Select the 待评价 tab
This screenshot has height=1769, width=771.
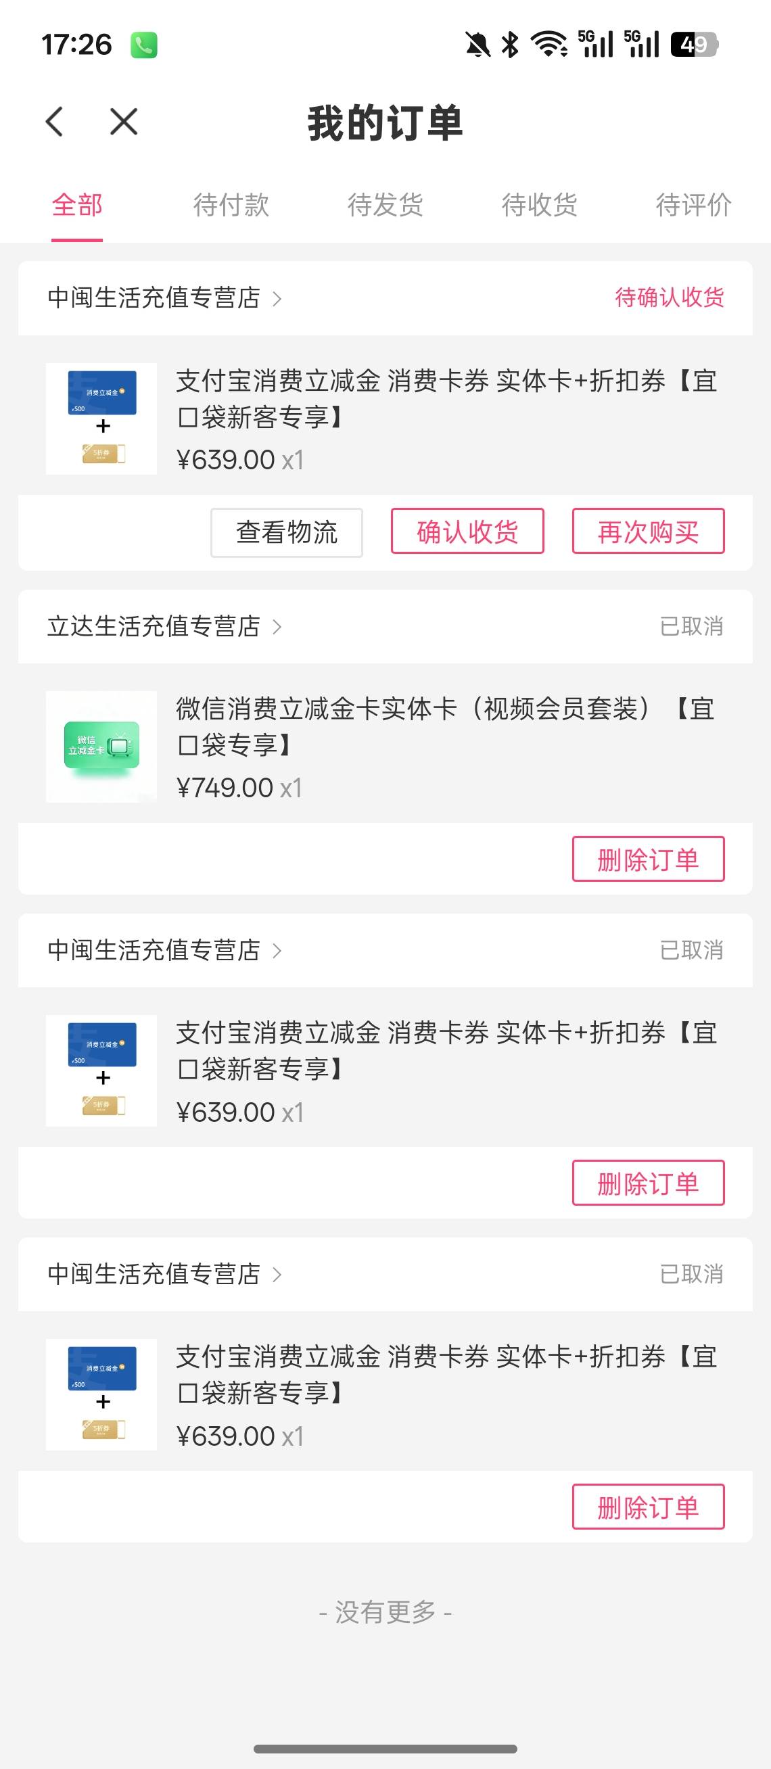coord(693,205)
